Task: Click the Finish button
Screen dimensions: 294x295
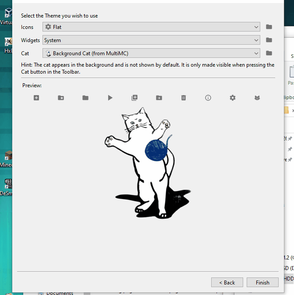Action: [x=262, y=282]
